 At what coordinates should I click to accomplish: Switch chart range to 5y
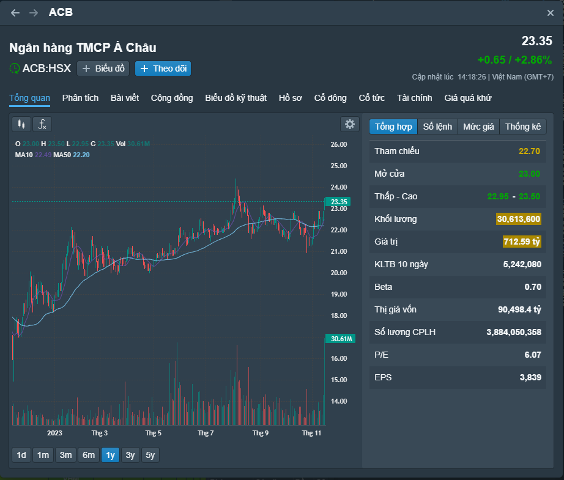(x=150, y=455)
